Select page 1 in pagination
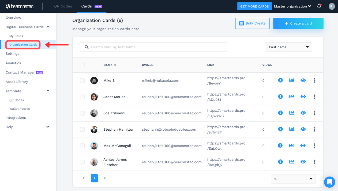 click(x=94, y=178)
